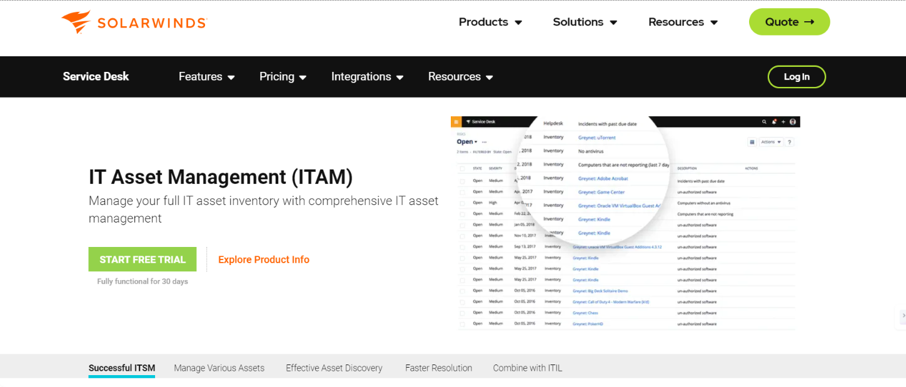Open the Service Desk product screenshot
This screenshot has height=387, width=906.
coord(625,223)
